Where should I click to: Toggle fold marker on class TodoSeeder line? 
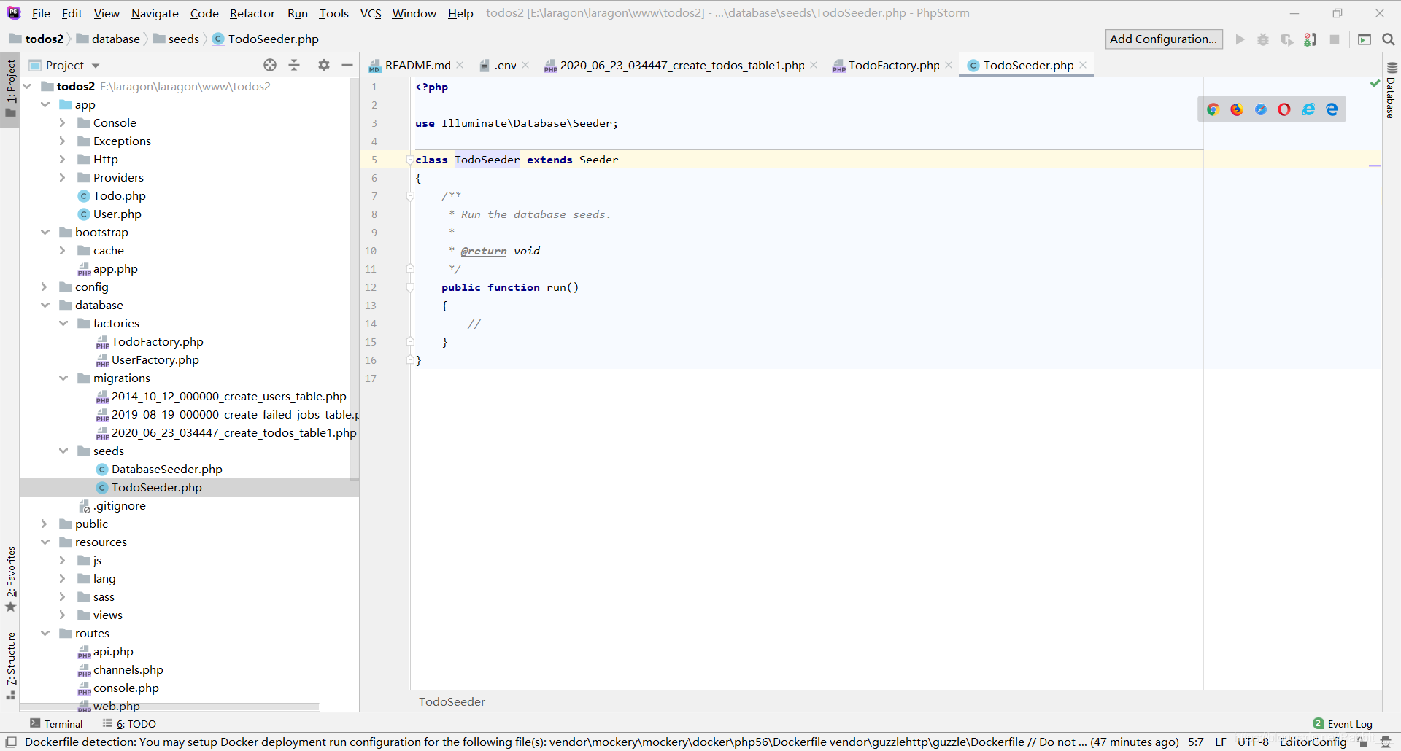pos(410,160)
